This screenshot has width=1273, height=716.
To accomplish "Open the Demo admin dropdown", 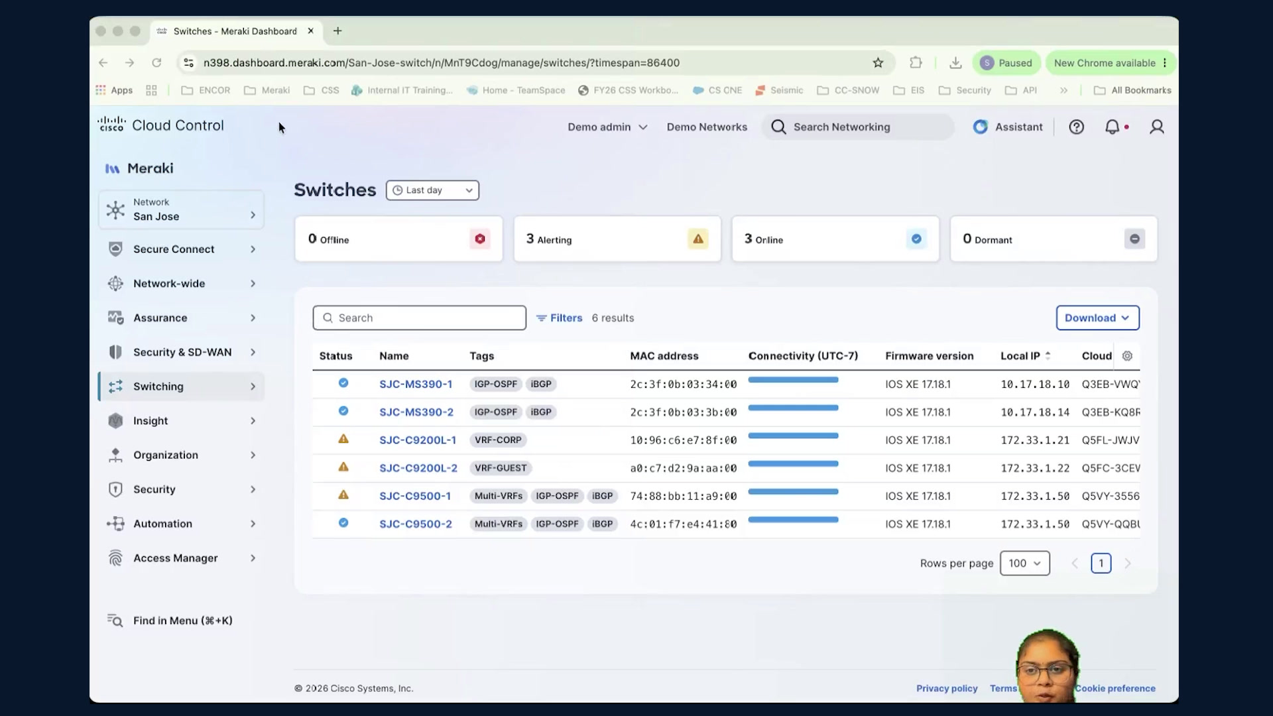I will coord(607,127).
